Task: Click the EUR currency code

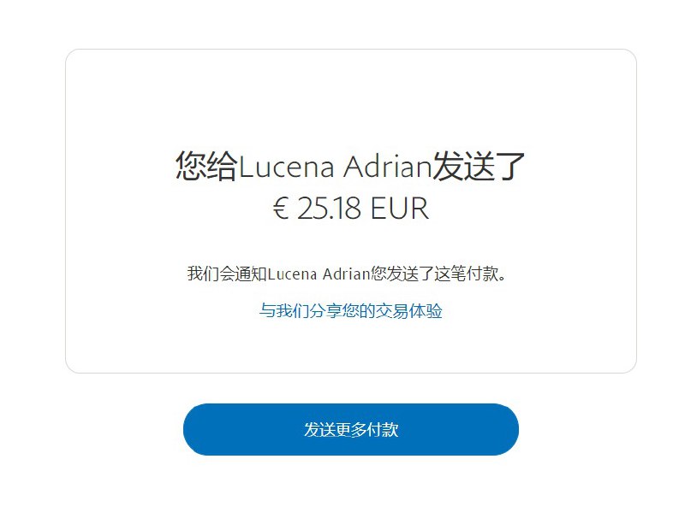Action: [x=400, y=208]
